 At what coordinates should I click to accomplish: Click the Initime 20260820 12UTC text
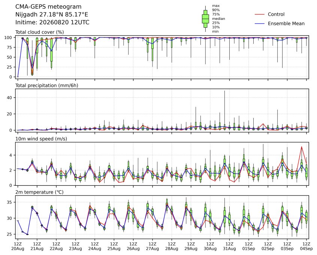(52, 22)
